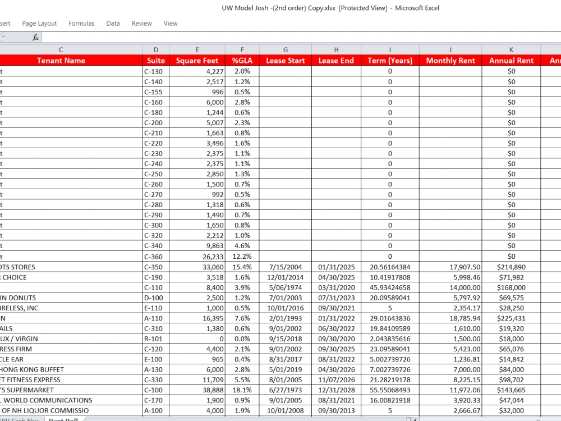Screen dimensions: 561x421
Task: Select annual rent cell $168,000
Action: (x=511, y=287)
